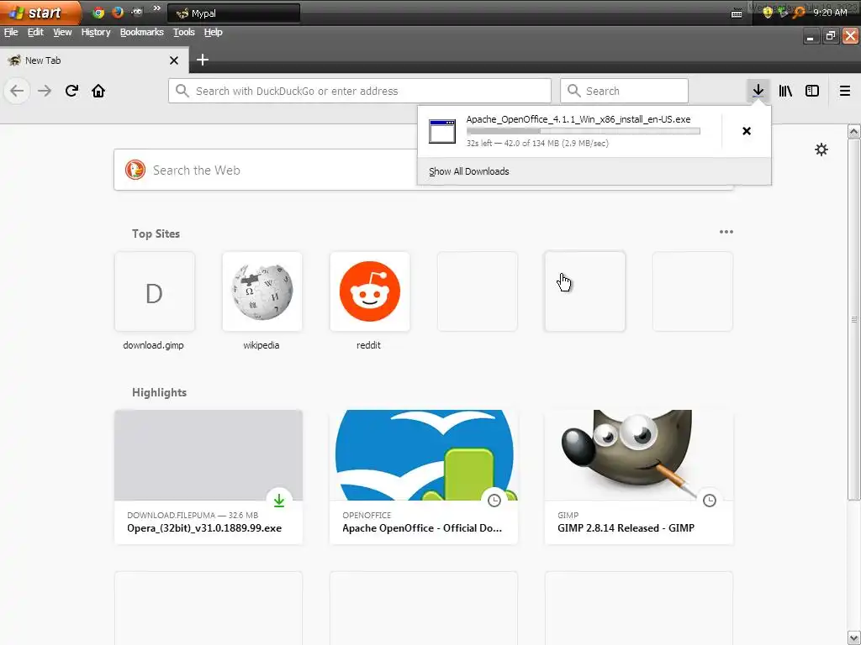Viewport: 861px width, 645px height.
Task: Click green download badge on Opera card
Action: pyautogui.click(x=279, y=501)
